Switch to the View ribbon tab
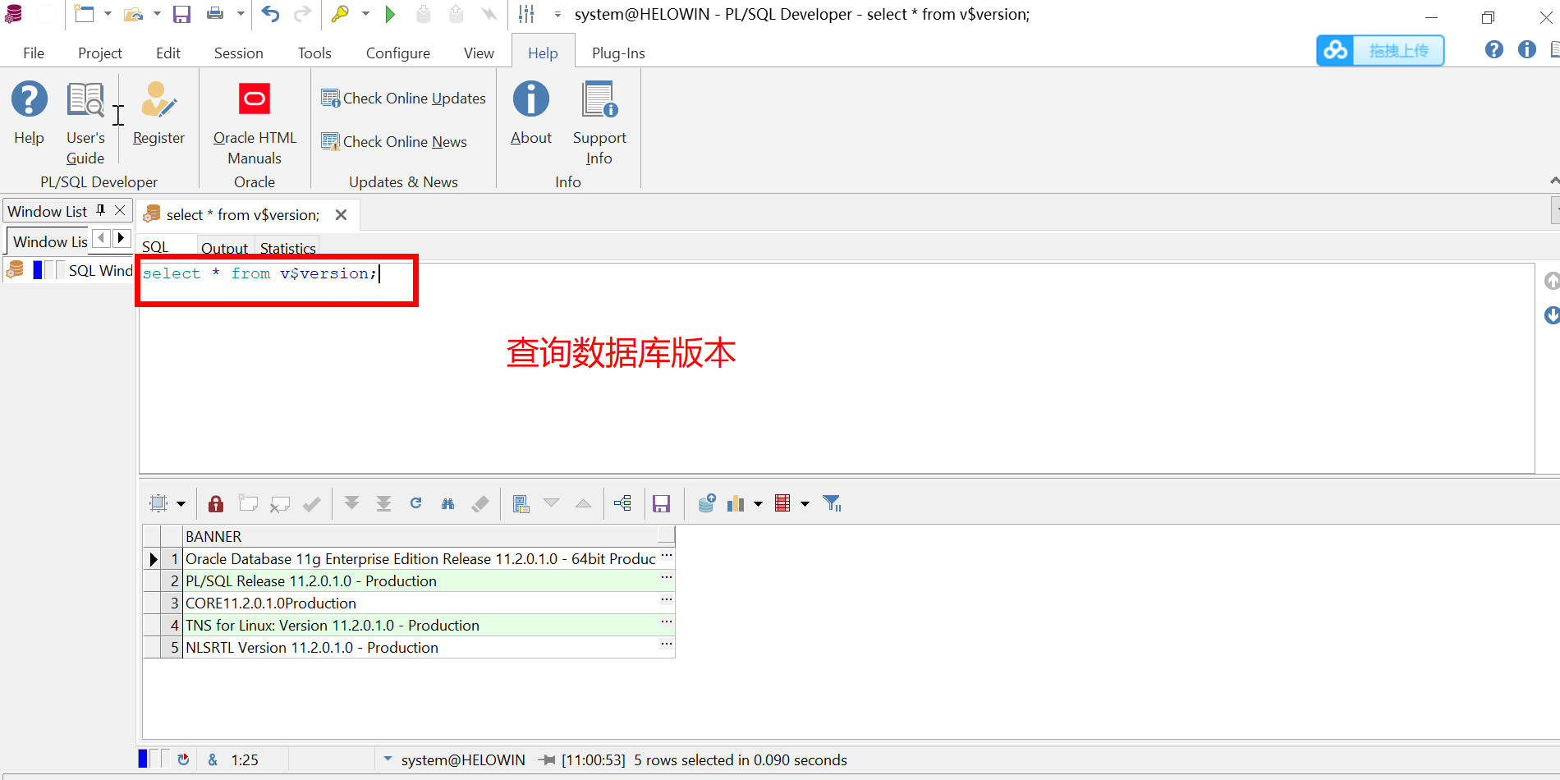This screenshot has height=780, width=1560. 479,53
